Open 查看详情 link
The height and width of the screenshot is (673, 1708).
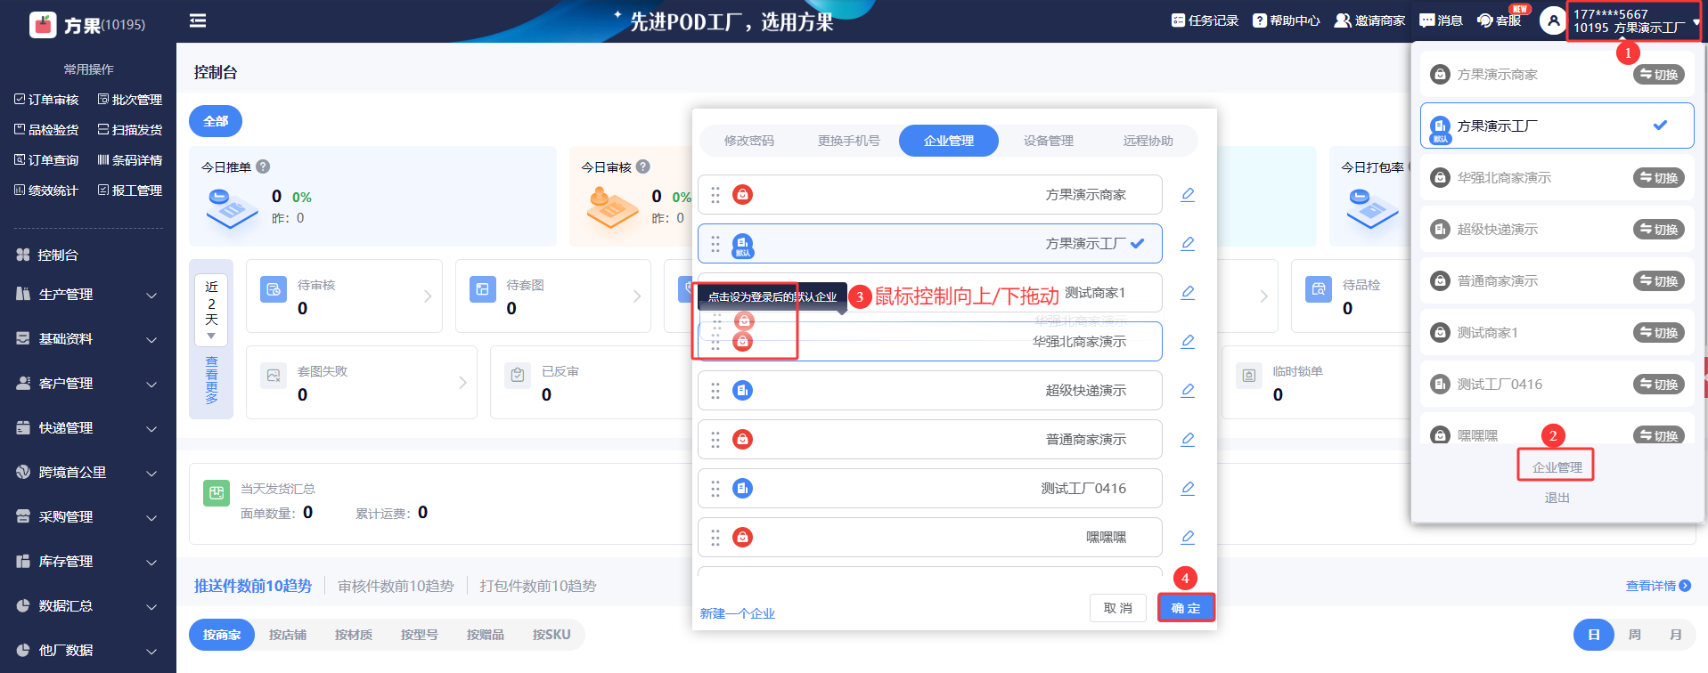(x=1658, y=586)
